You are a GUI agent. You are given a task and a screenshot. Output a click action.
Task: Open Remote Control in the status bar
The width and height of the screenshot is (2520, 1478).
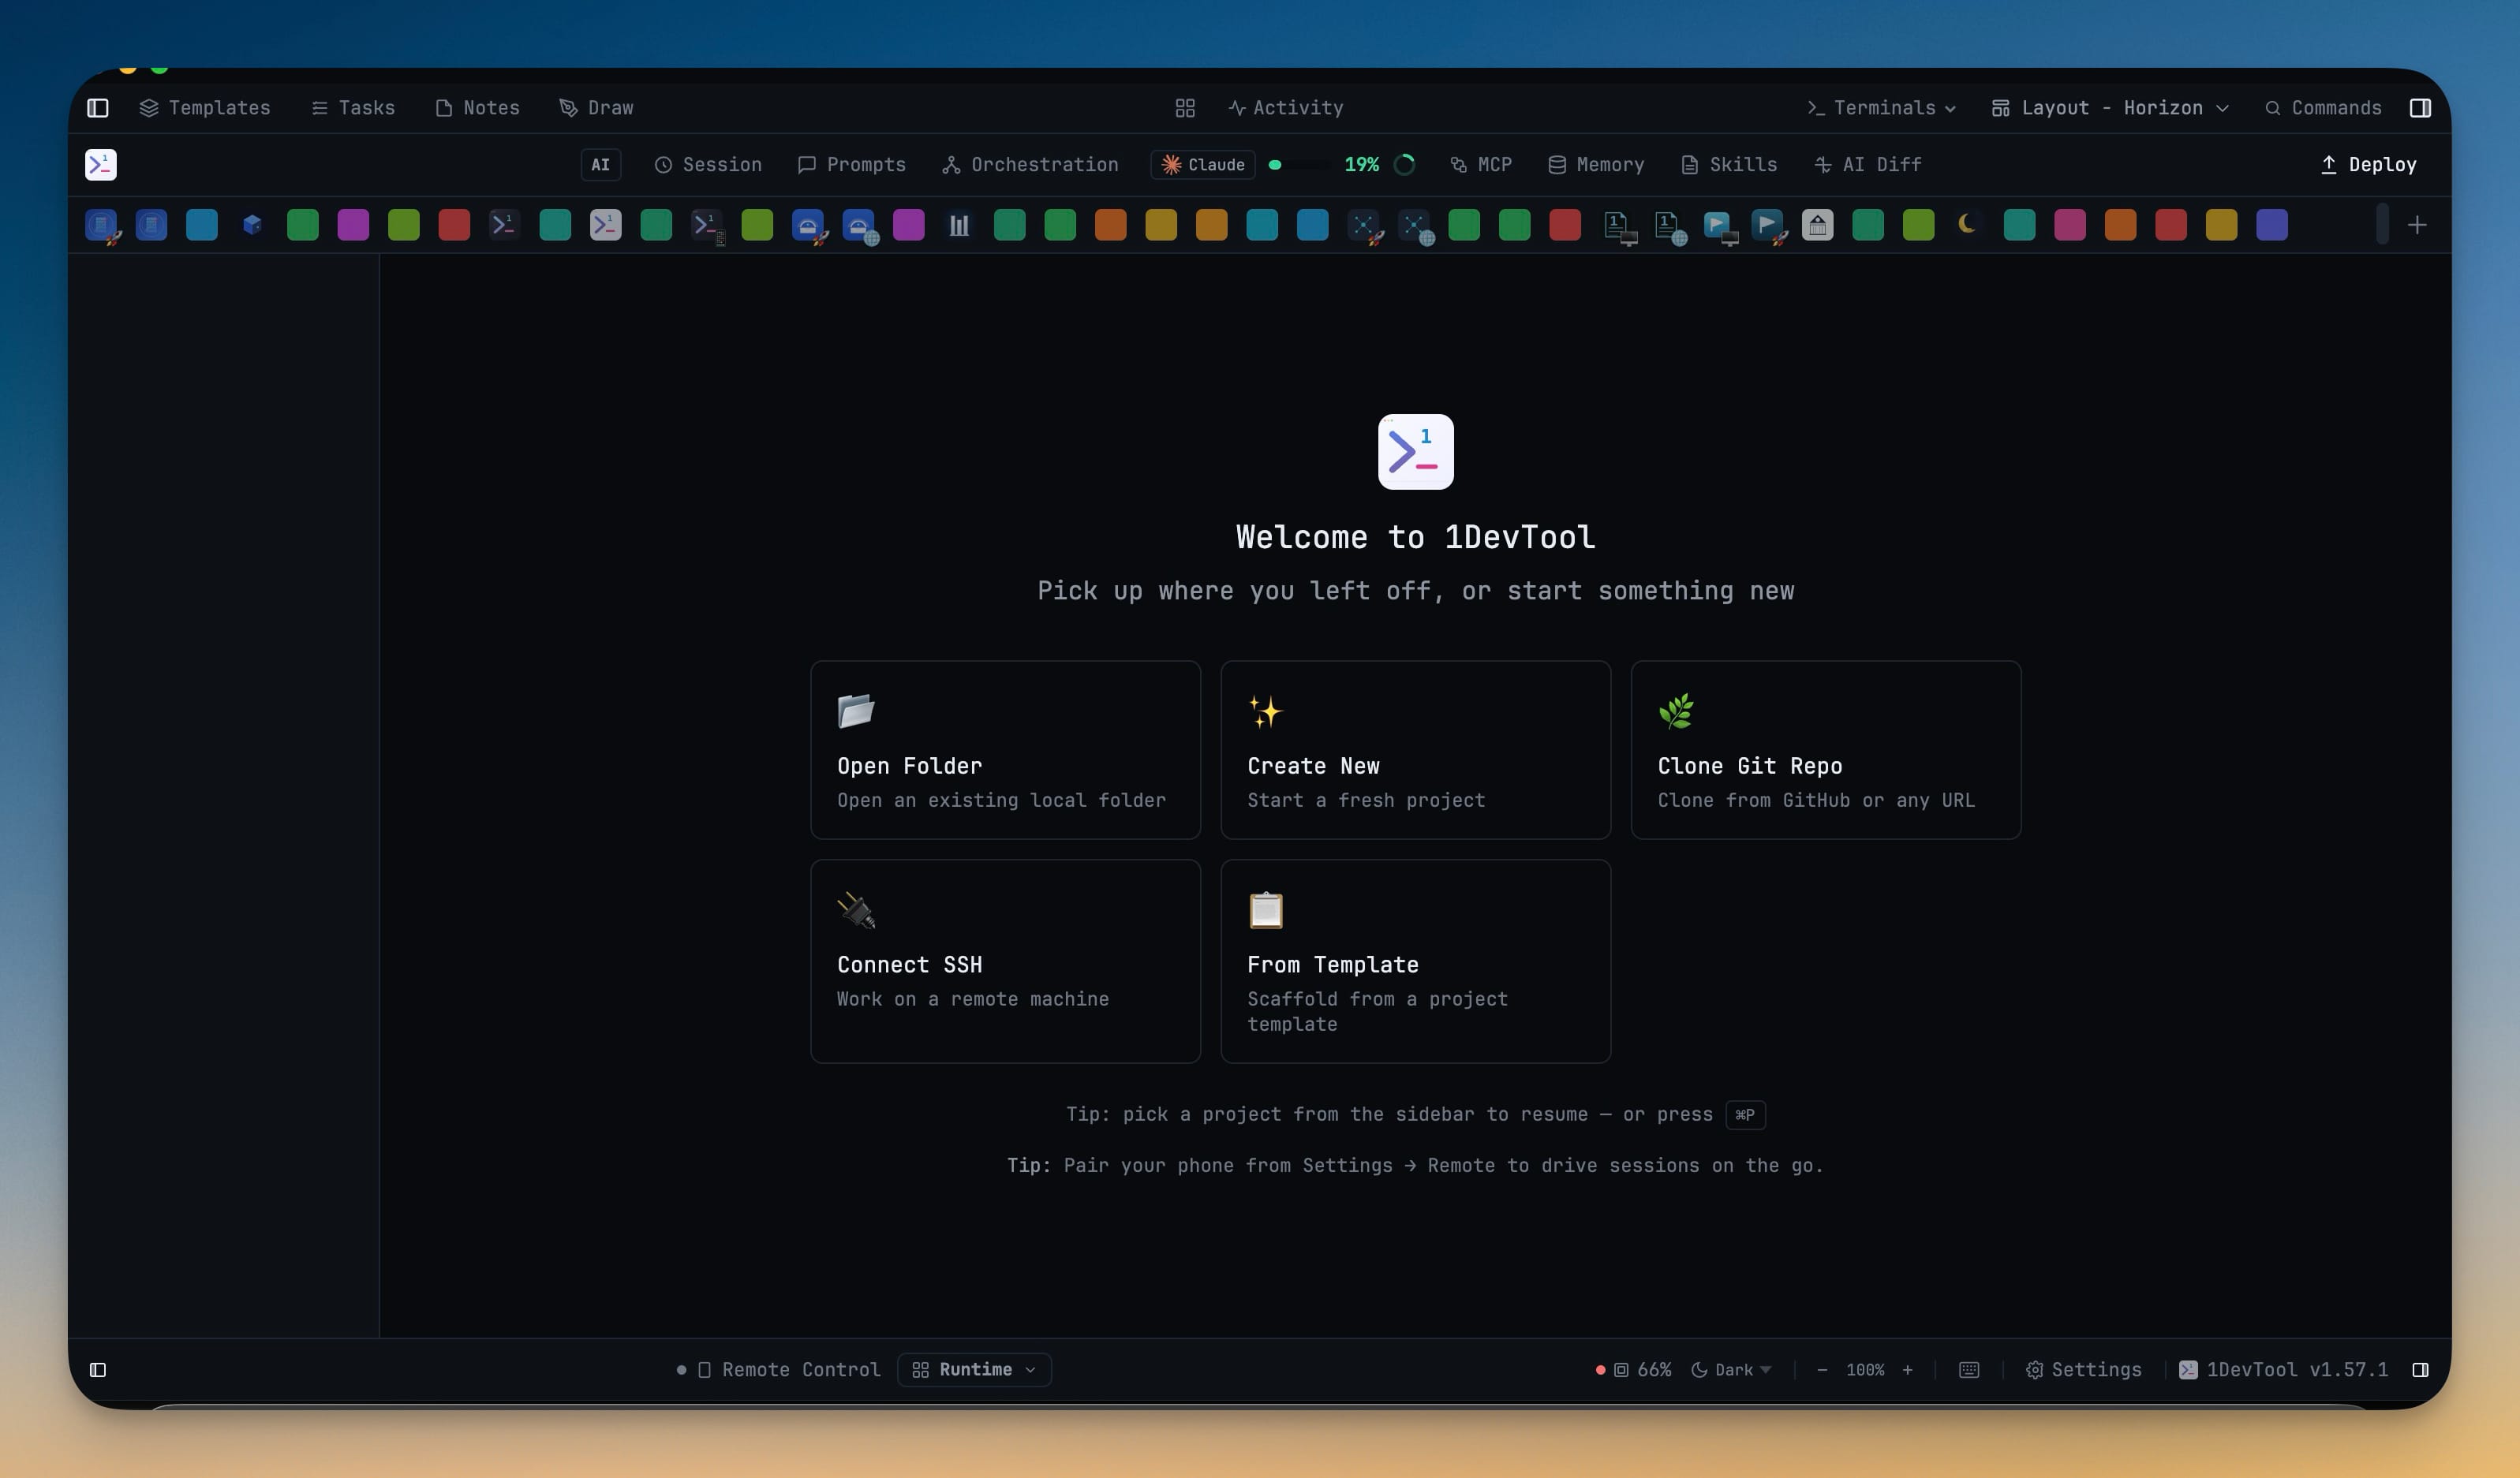(x=789, y=1369)
